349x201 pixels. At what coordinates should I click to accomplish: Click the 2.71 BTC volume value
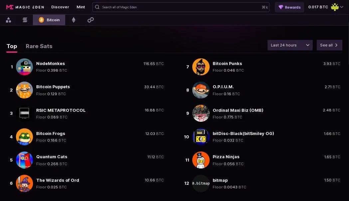tap(332, 87)
